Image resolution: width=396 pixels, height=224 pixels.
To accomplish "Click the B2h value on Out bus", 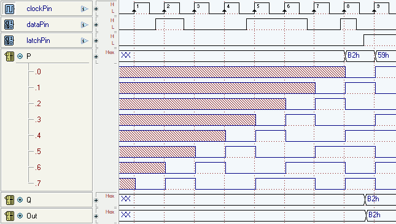I will click(x=375, y=215).
